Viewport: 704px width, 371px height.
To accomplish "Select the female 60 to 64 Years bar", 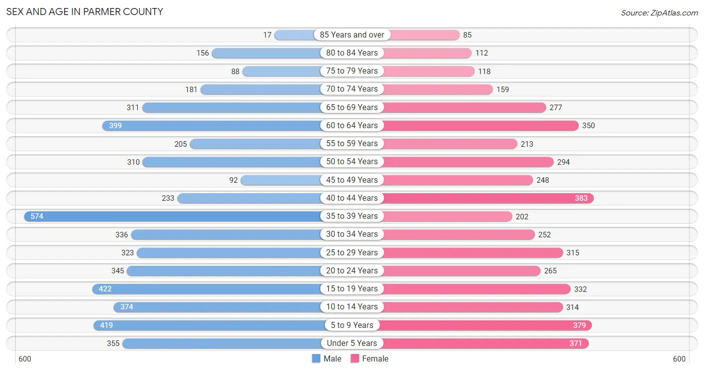I will coord(481,126).
